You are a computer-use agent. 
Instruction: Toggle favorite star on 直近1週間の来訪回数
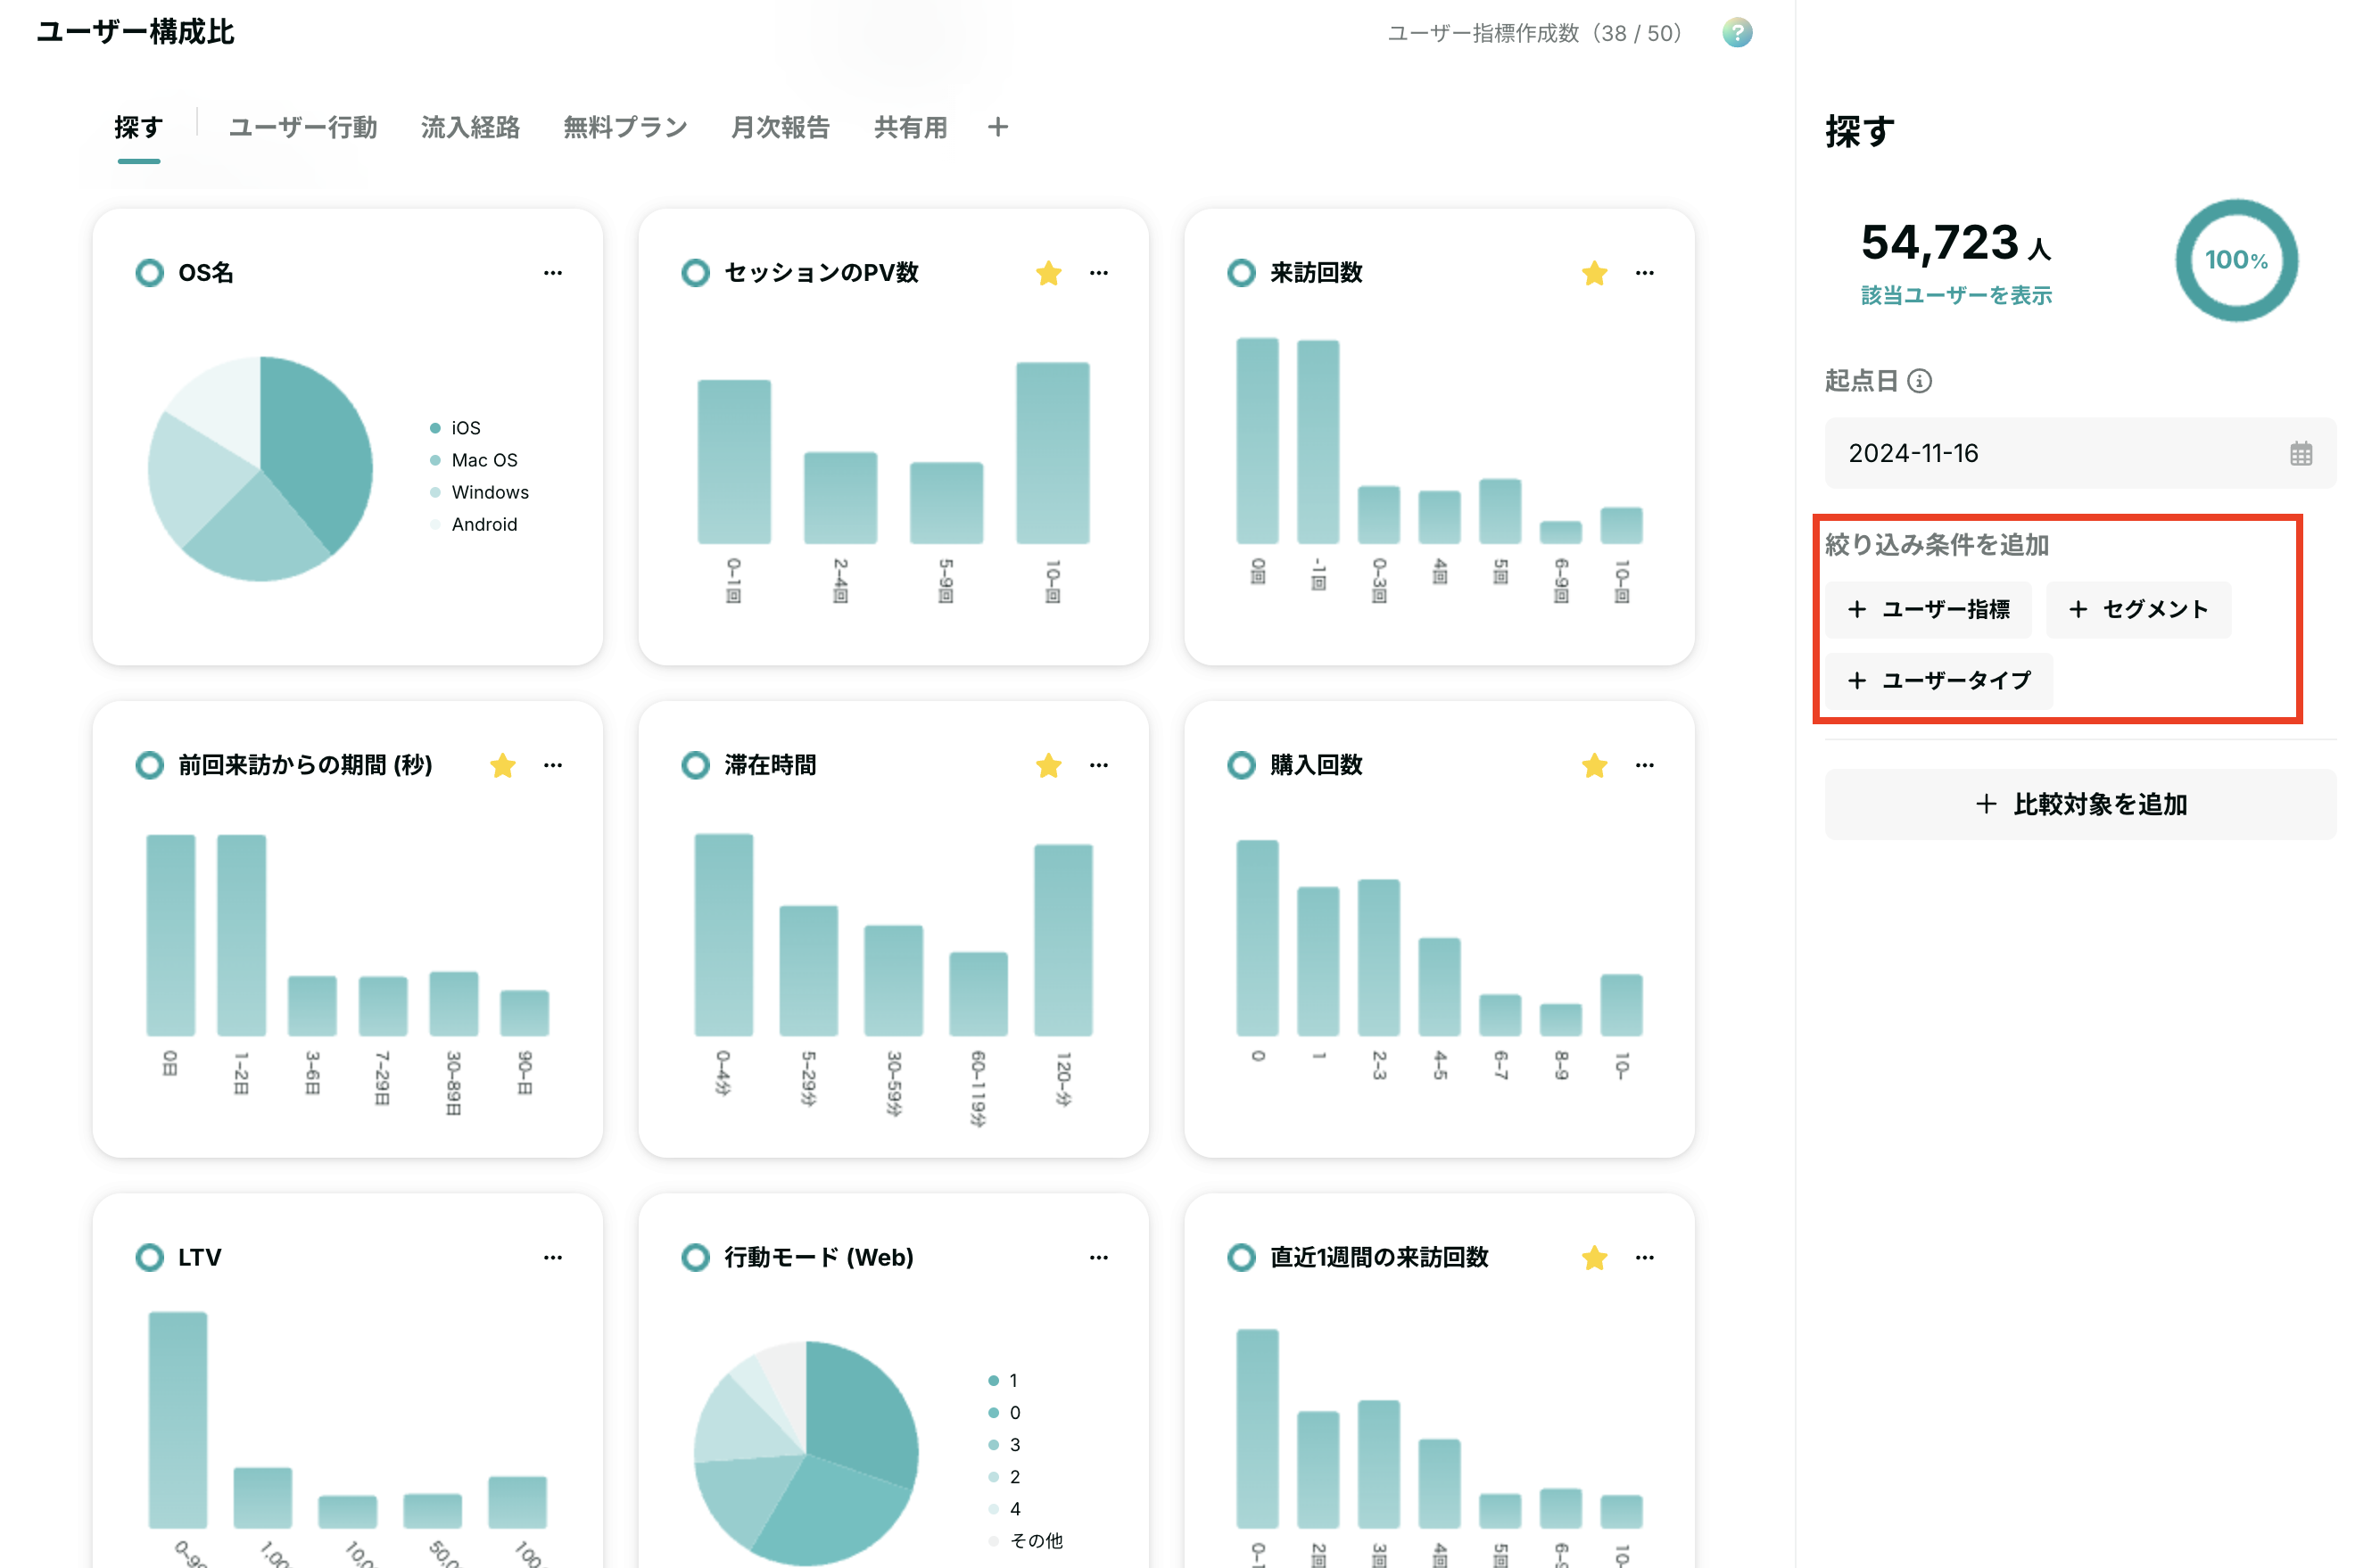1595,1257
